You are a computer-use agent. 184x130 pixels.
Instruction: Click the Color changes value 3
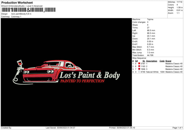[x=148, y=22]
